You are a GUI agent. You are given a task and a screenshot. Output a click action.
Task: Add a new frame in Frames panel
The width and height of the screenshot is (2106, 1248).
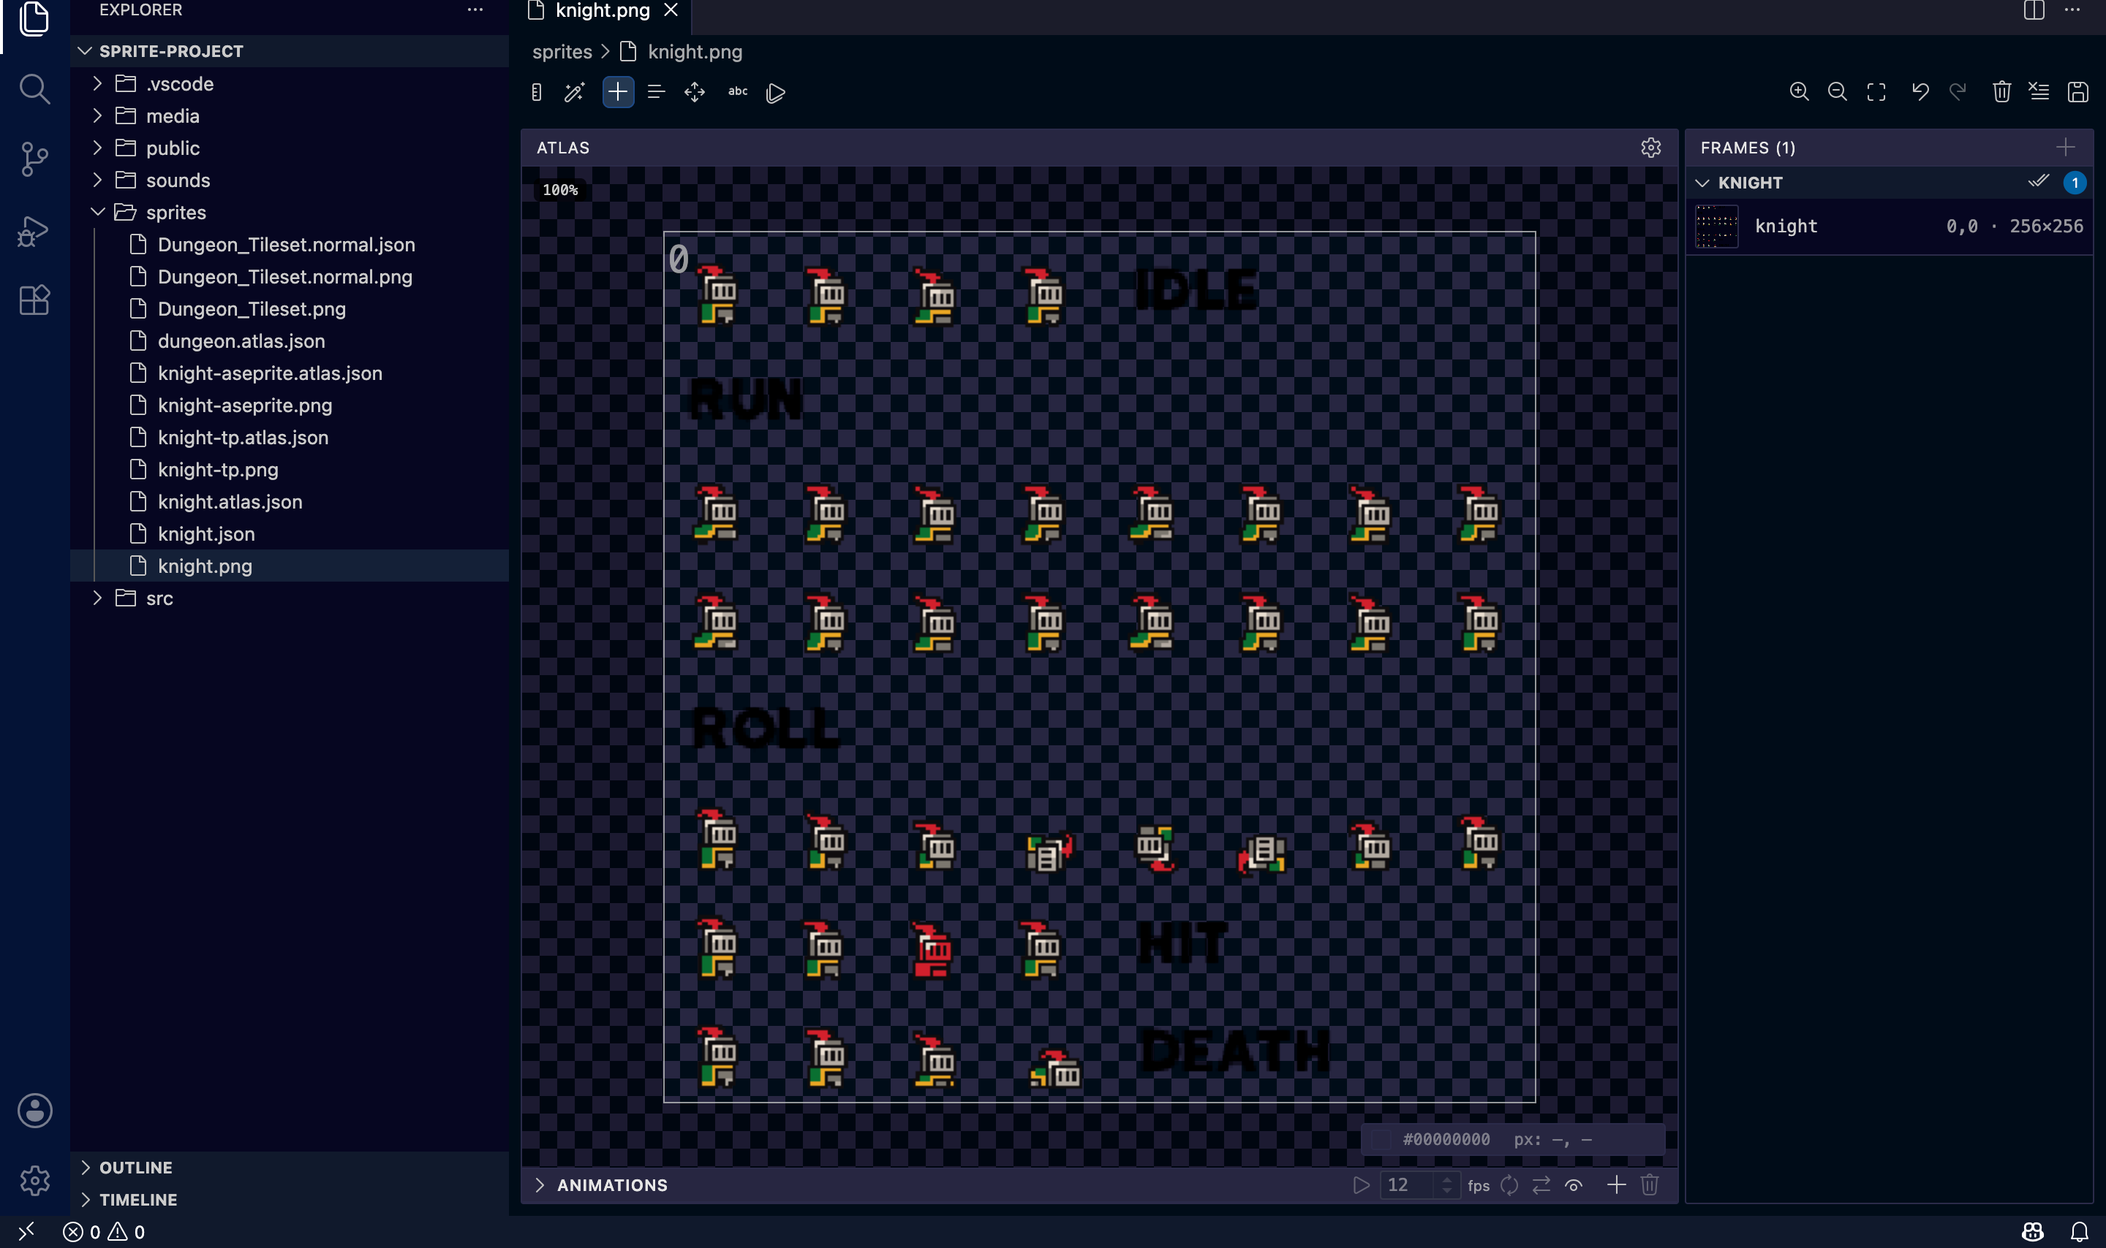coord(2066,148)
